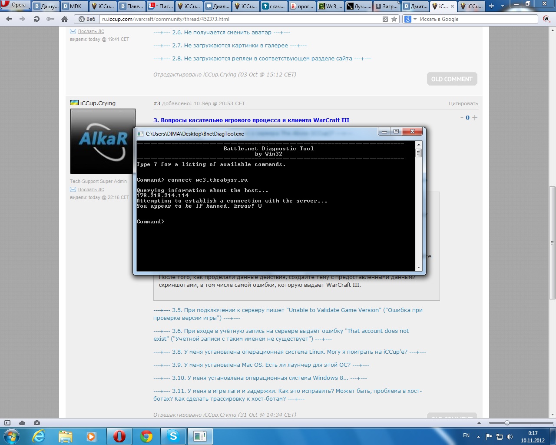
Task: Switch to the 'Луч...' browser tab
Action: (360, 6)
